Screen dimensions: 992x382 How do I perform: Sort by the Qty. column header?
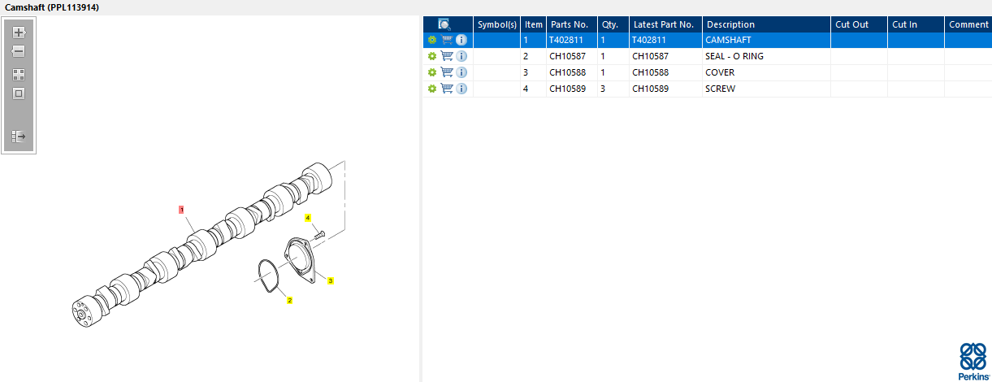(613, 24)
